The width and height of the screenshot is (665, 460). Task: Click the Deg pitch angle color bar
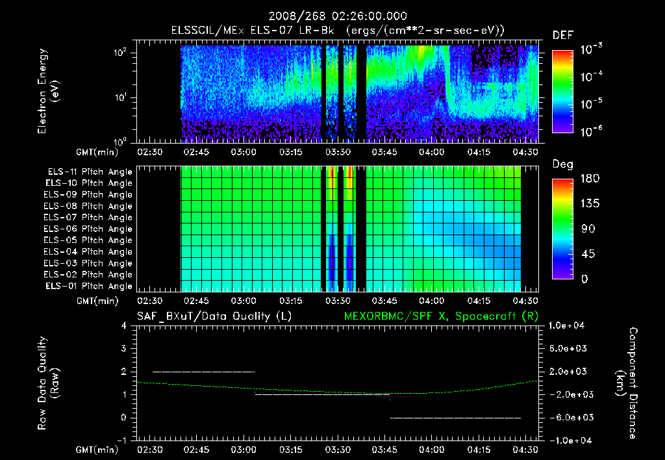click(562, 229)
